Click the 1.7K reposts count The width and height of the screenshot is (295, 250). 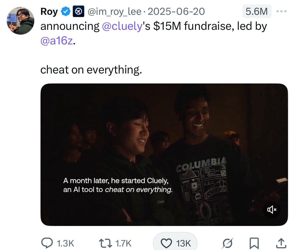123,243
